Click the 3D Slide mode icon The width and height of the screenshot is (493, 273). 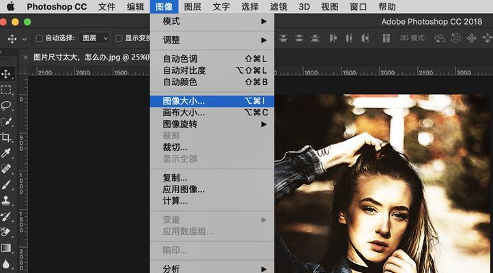(x=488, y=38)
